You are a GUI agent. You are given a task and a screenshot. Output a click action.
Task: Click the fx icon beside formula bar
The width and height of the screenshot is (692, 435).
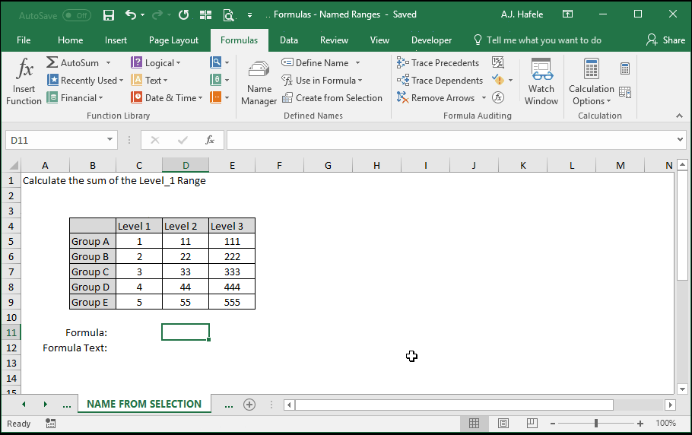coord(210,140)
